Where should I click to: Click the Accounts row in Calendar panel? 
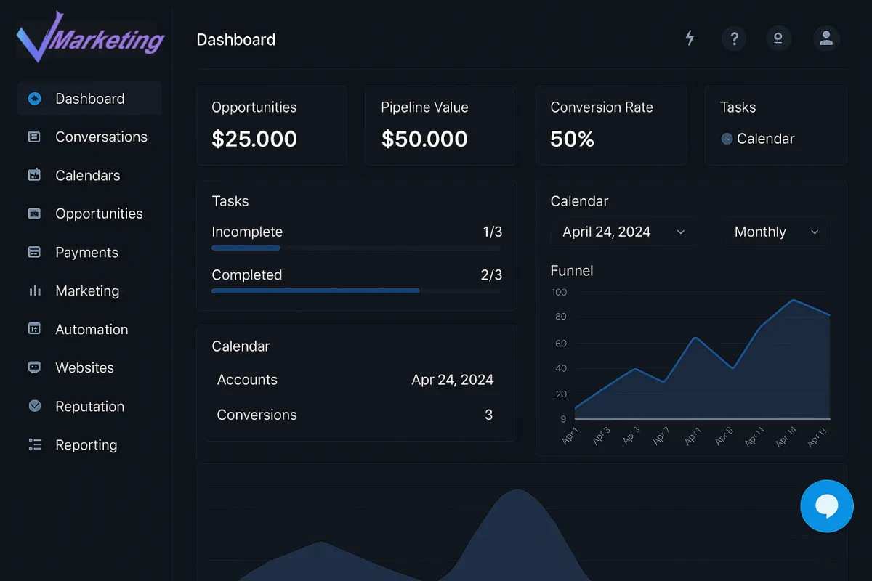tap(356, 380)
